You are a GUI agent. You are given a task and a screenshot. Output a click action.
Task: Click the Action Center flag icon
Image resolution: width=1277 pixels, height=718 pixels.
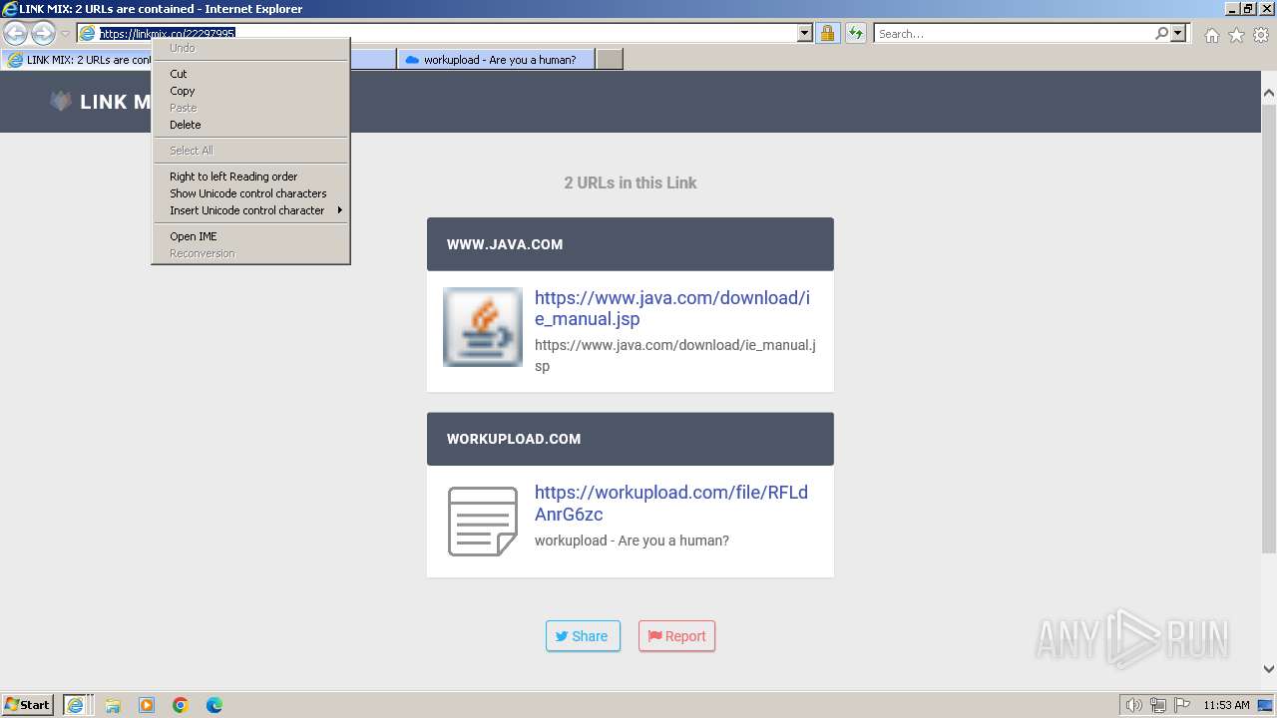coord(1181,705)
